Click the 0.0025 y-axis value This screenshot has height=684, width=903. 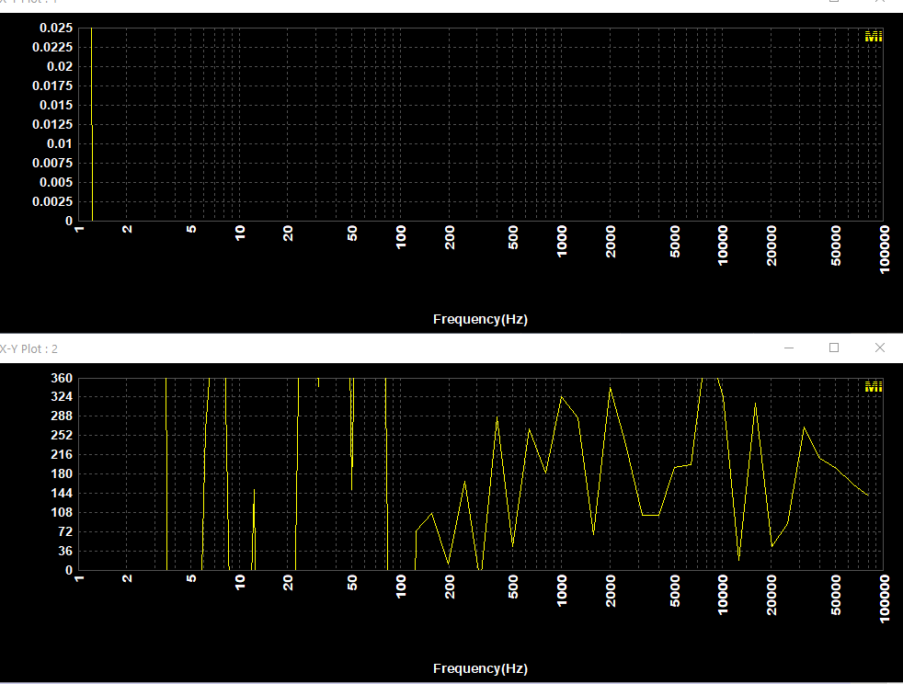click(x=52, y=201)
